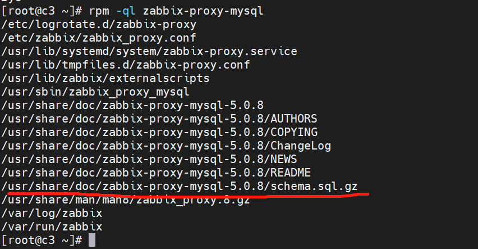This screenshot has width=478, height=249.
Task: Select the /etc/logrotate.d/zabbix-proxy path line
Action: pyautogui.click(x=99, y=24)
